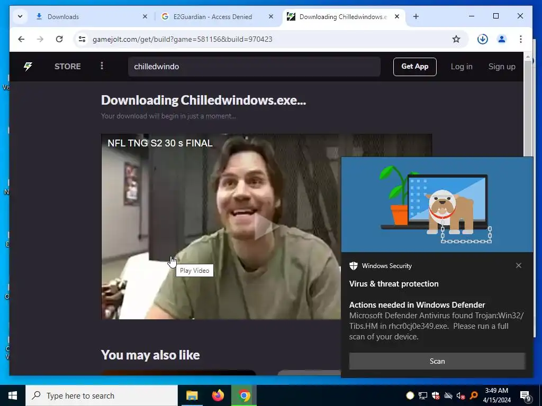Click the white circle tray icon
The width and height of the screenshot is (542, 406).
point(410,395)
